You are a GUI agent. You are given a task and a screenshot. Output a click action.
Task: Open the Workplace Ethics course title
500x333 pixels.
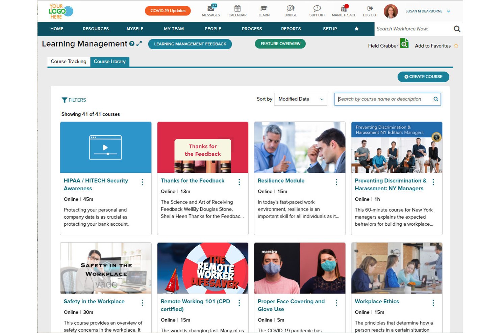(x=377, y=302)
